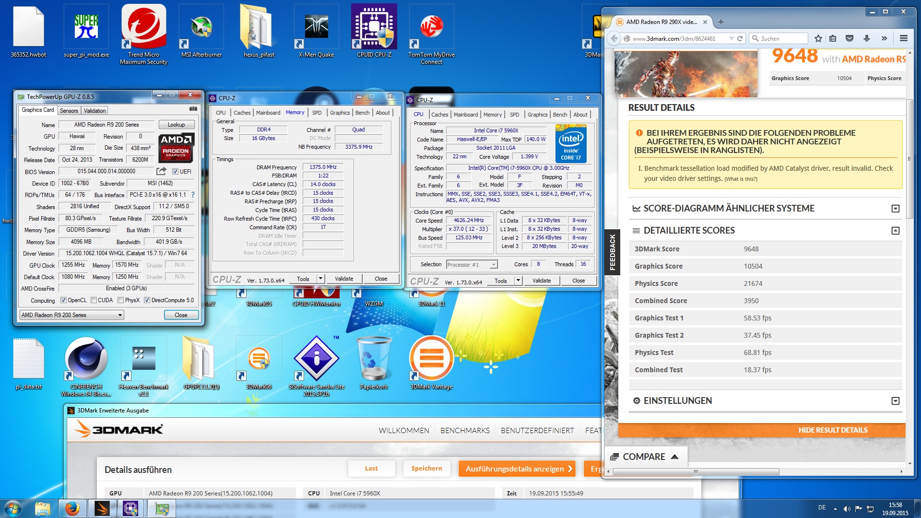The width and height of the screenshot is (921, 518).
Task: Open Trend Micro Maximum Security shortcut
Action: 144,35
